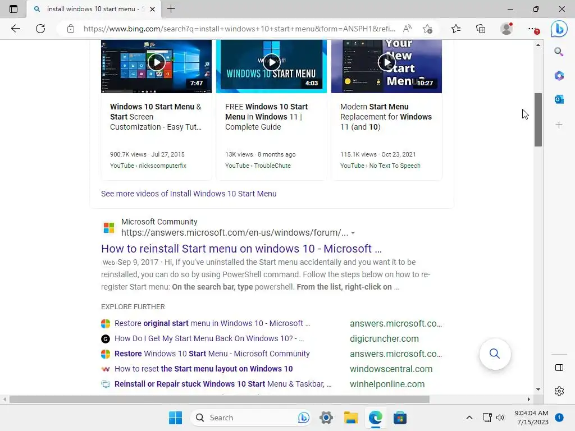Open How to reset the Start menu layout link
The height and width of the screenshot is (431, 575).
click(203, 369)
